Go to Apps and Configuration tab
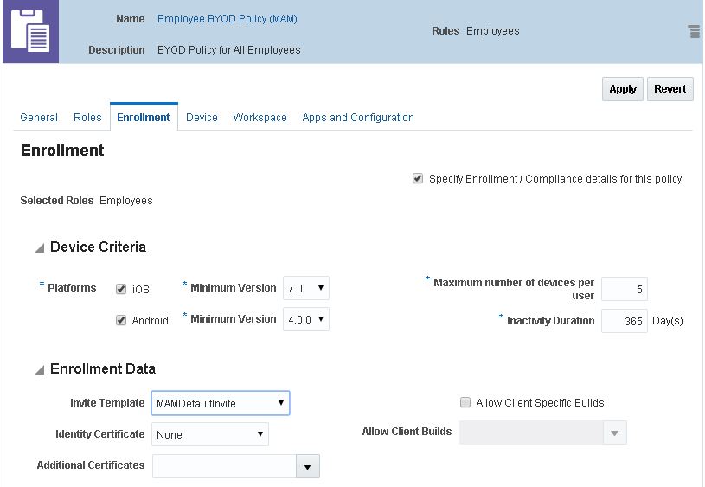The width and height of the screenshot is (705, 487). click(x=358, y=118)
